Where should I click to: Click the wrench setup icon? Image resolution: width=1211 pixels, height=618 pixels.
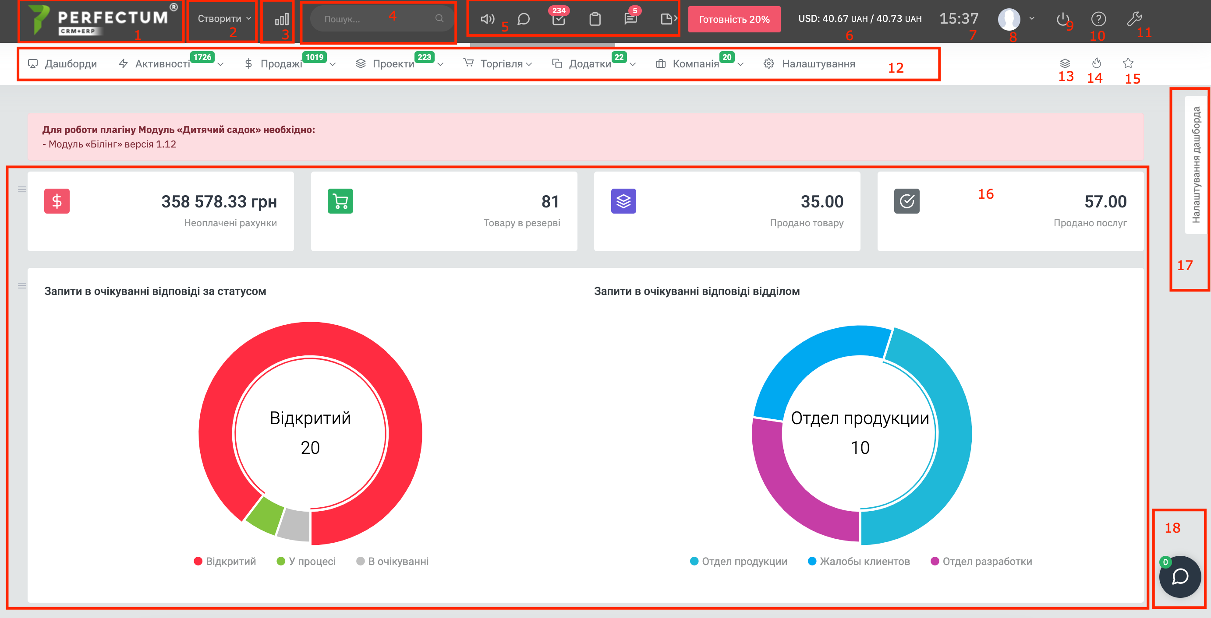[1134, 19]
